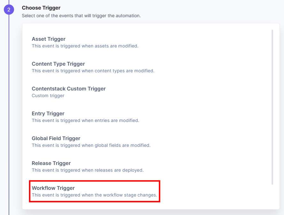Select the Asset Trigger option
Image resolution: width=284 pixels, height=215 pixels.
coord(48,39)
